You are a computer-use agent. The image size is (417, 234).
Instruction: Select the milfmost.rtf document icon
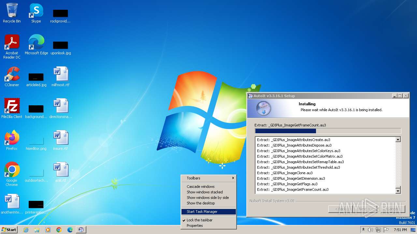click(61, 77)
